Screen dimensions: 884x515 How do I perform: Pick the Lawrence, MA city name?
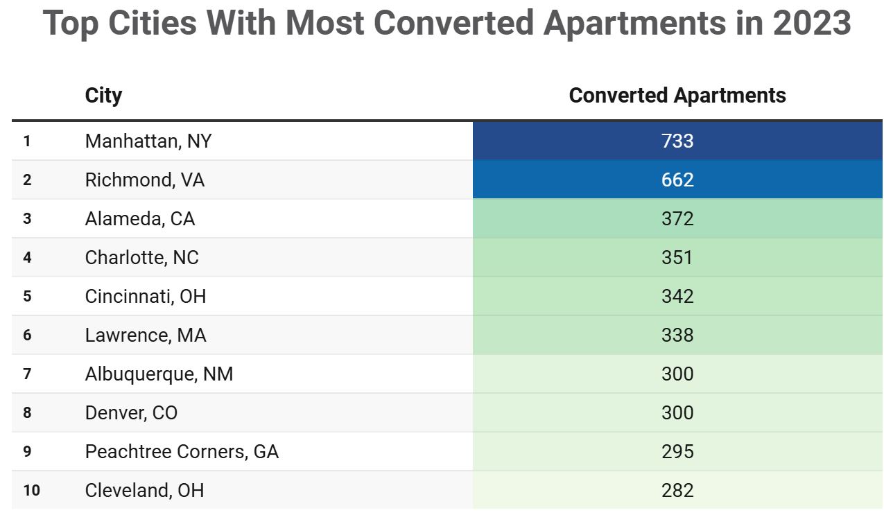click(145, 335)
